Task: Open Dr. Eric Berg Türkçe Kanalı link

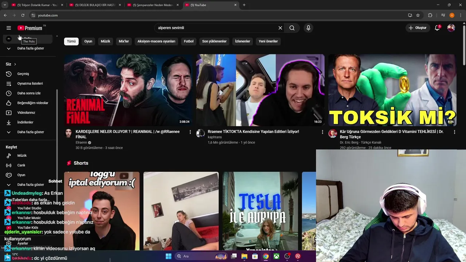Action: 361,143
